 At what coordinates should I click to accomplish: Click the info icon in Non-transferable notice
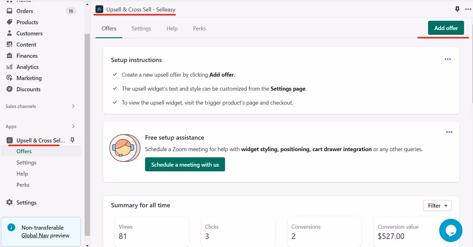pos(11,227)
